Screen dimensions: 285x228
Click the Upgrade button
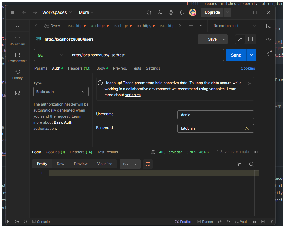[212, 12]
